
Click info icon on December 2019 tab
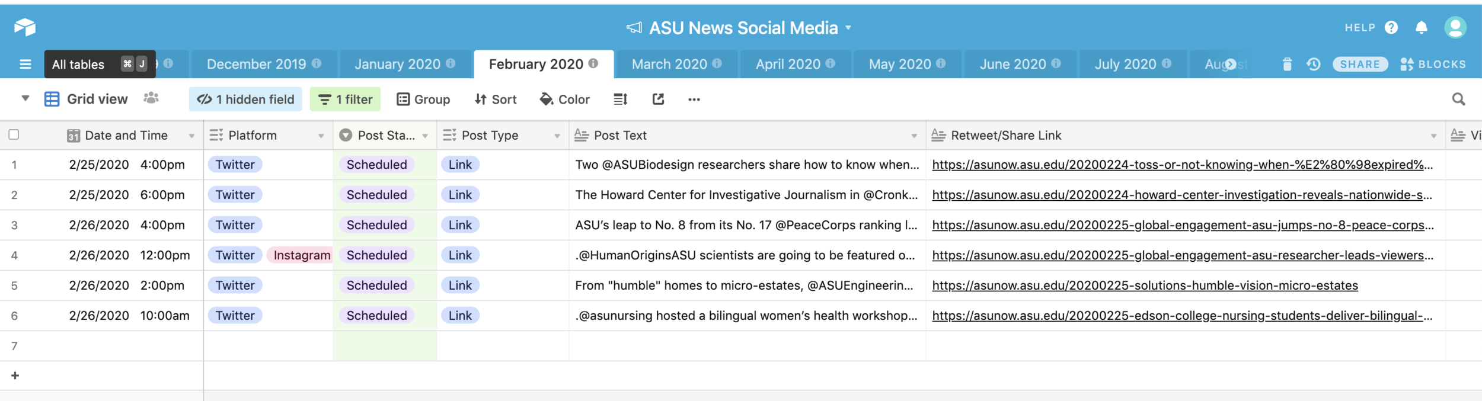coord(317,63)
